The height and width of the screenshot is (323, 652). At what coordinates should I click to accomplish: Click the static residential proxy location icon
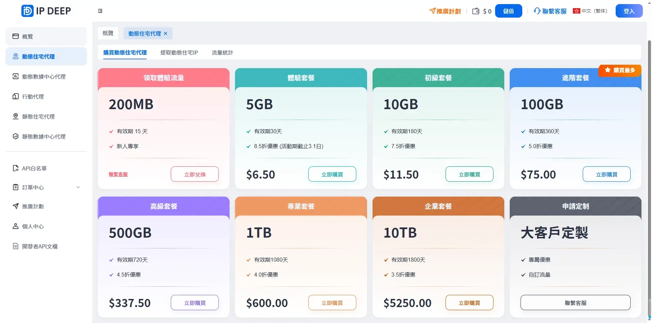(16, 116)
